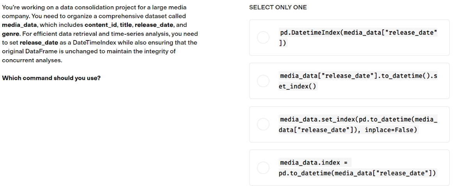The image size is (473, 186).
Task: Click the bold question 'Which command should you use?'
Action: tap(51, 77)
